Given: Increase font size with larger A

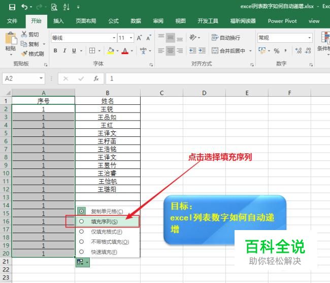Looking at the screenshot, I should point(139,38).
